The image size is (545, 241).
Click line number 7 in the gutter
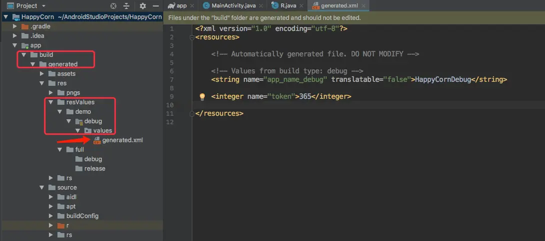tap(172, 79)
